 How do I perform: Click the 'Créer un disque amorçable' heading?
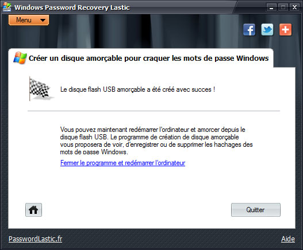coord(148,58)
